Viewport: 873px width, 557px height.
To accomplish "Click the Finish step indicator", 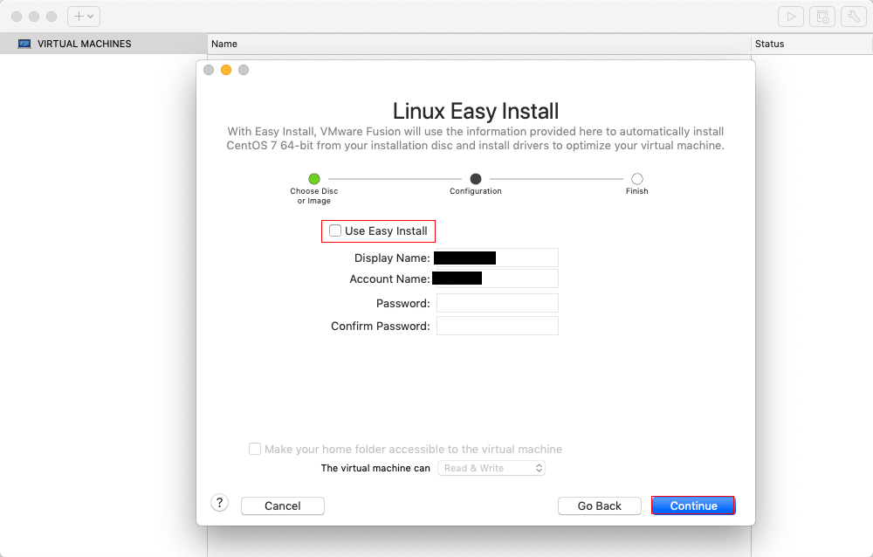I will click(637, 179).
